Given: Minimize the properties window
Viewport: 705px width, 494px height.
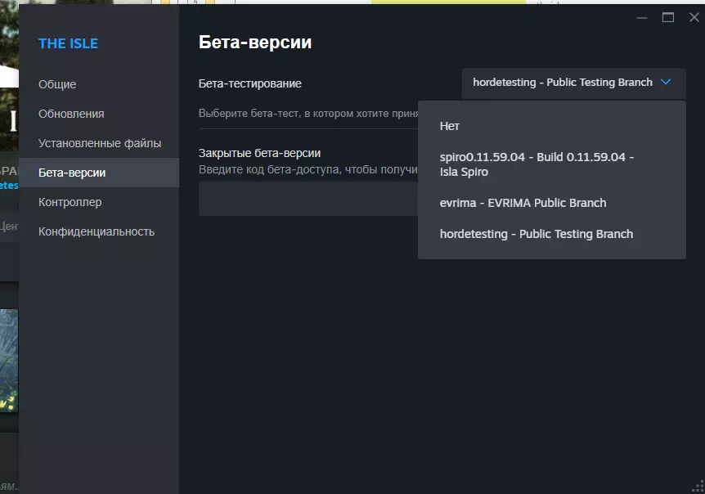Looking at the screenshot, I should pos(642,17).
